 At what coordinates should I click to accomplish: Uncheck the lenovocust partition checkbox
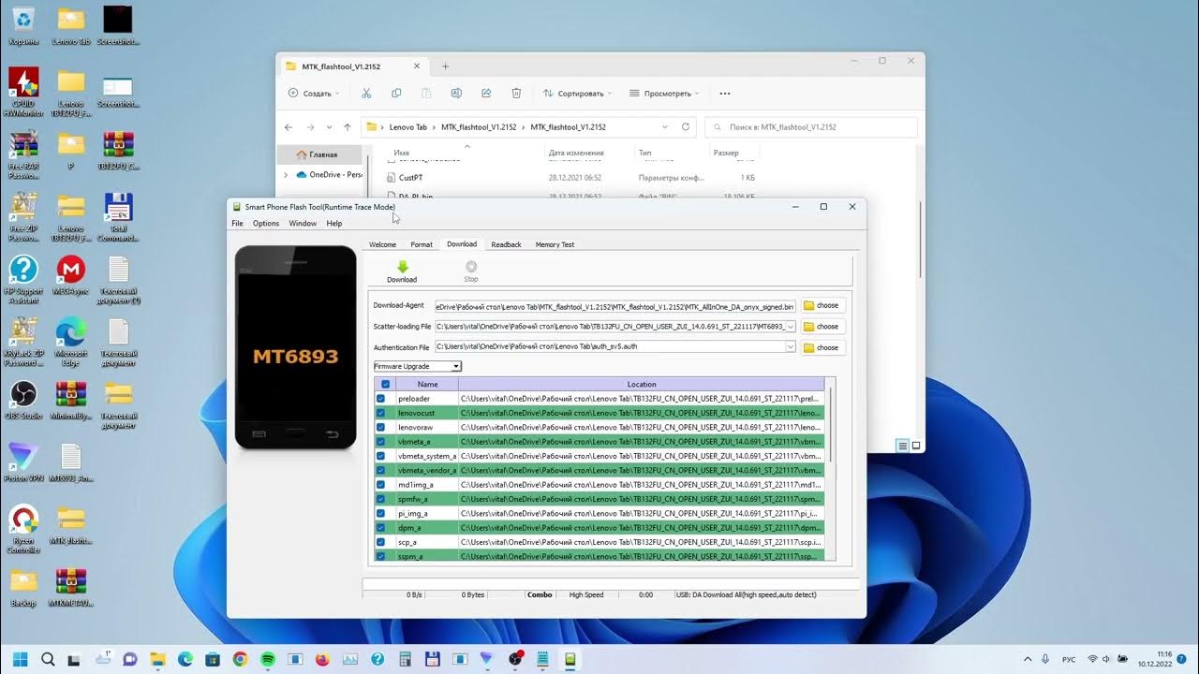coord(380,413)
